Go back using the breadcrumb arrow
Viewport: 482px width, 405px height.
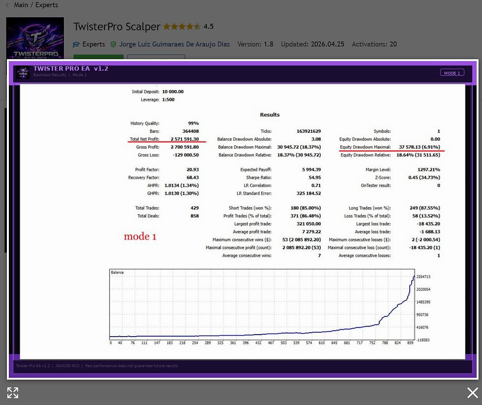pyautogui.click(x=7, y=5)
